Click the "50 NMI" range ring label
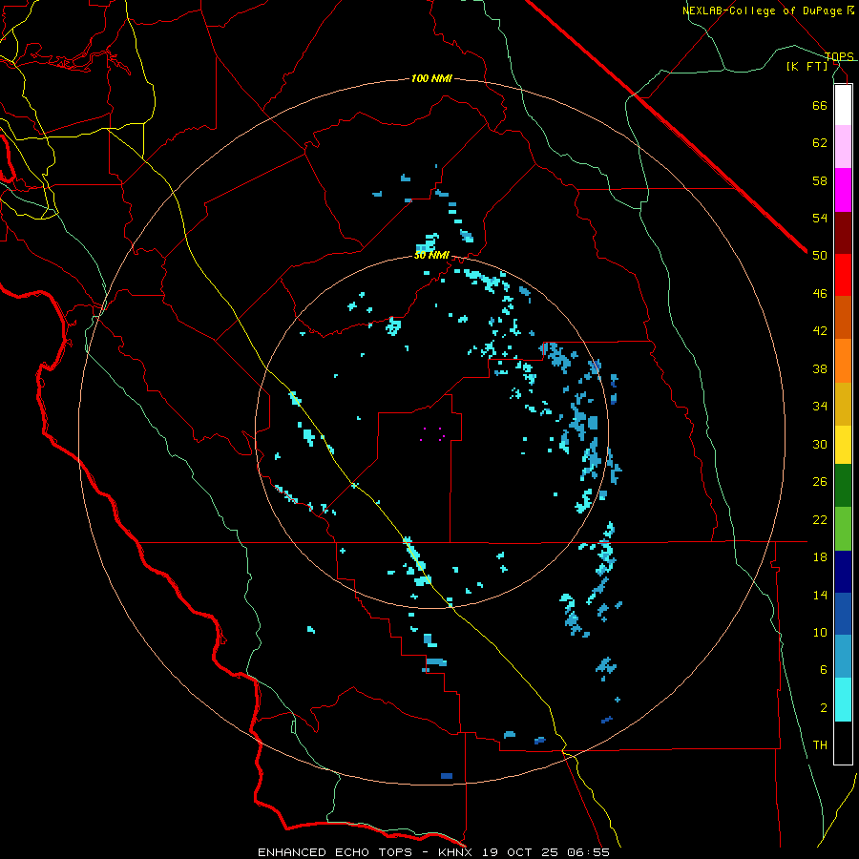859x859 pixels. pos(431,255)
